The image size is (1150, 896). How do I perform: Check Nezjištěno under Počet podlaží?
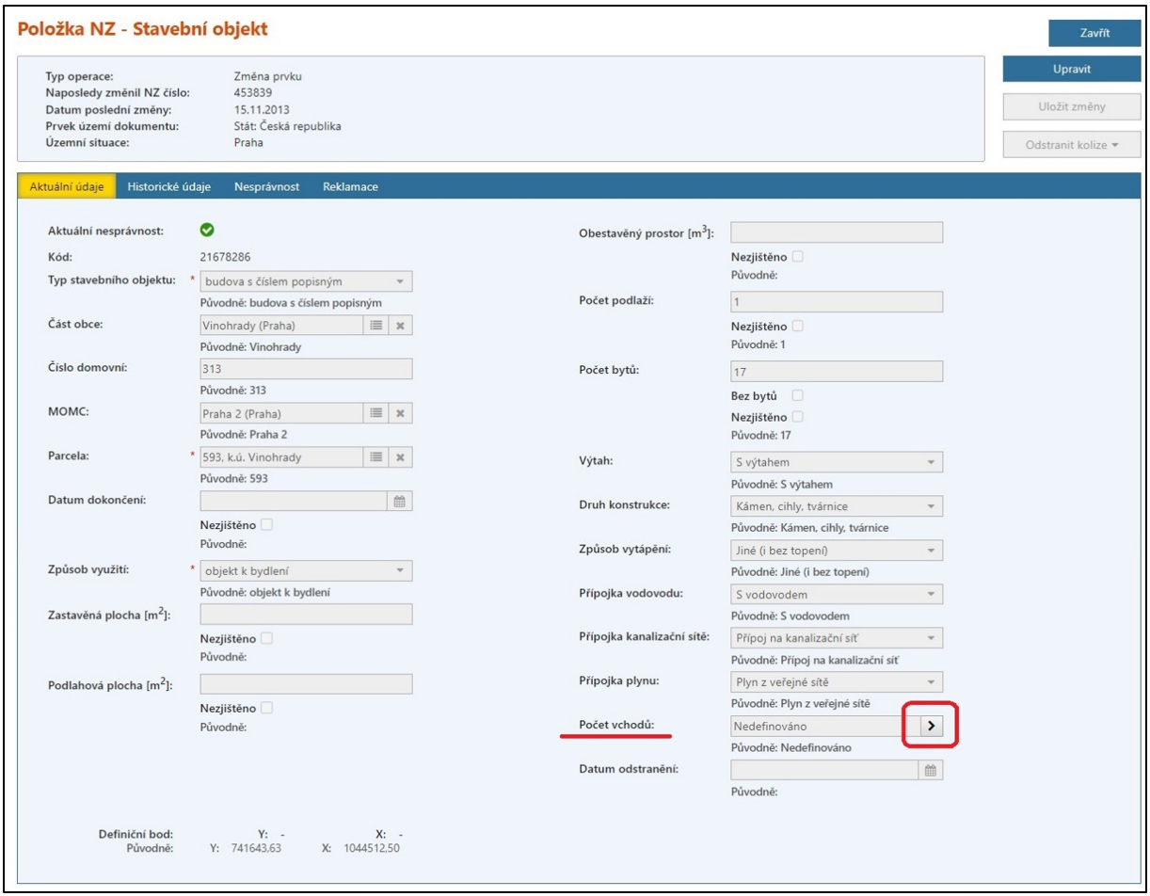click(797, 326)
